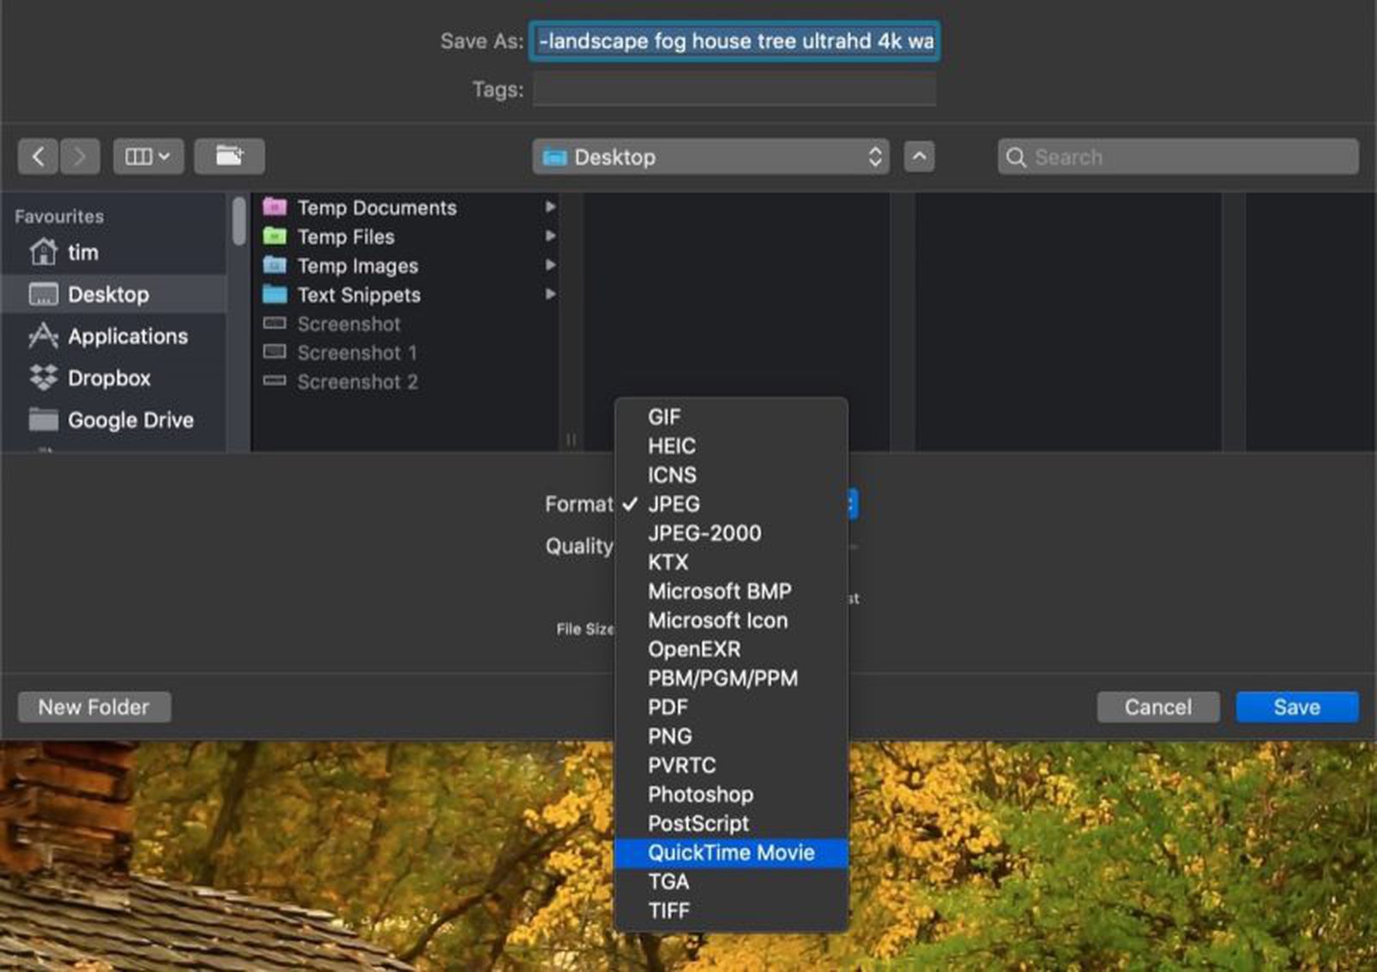Click the search magnifier icon
Image resolution: width=1377 pixels, height=972 pixels.
click(x=1016, y=157)
